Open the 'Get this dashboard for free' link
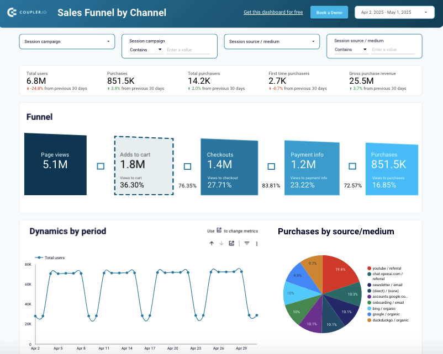 (x=273, y=12)
